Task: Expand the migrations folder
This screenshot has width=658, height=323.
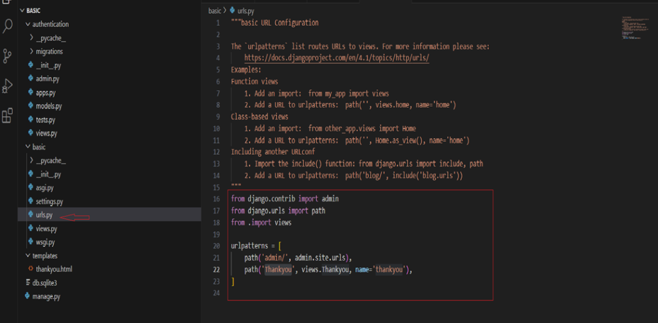Action: point(31,51)
